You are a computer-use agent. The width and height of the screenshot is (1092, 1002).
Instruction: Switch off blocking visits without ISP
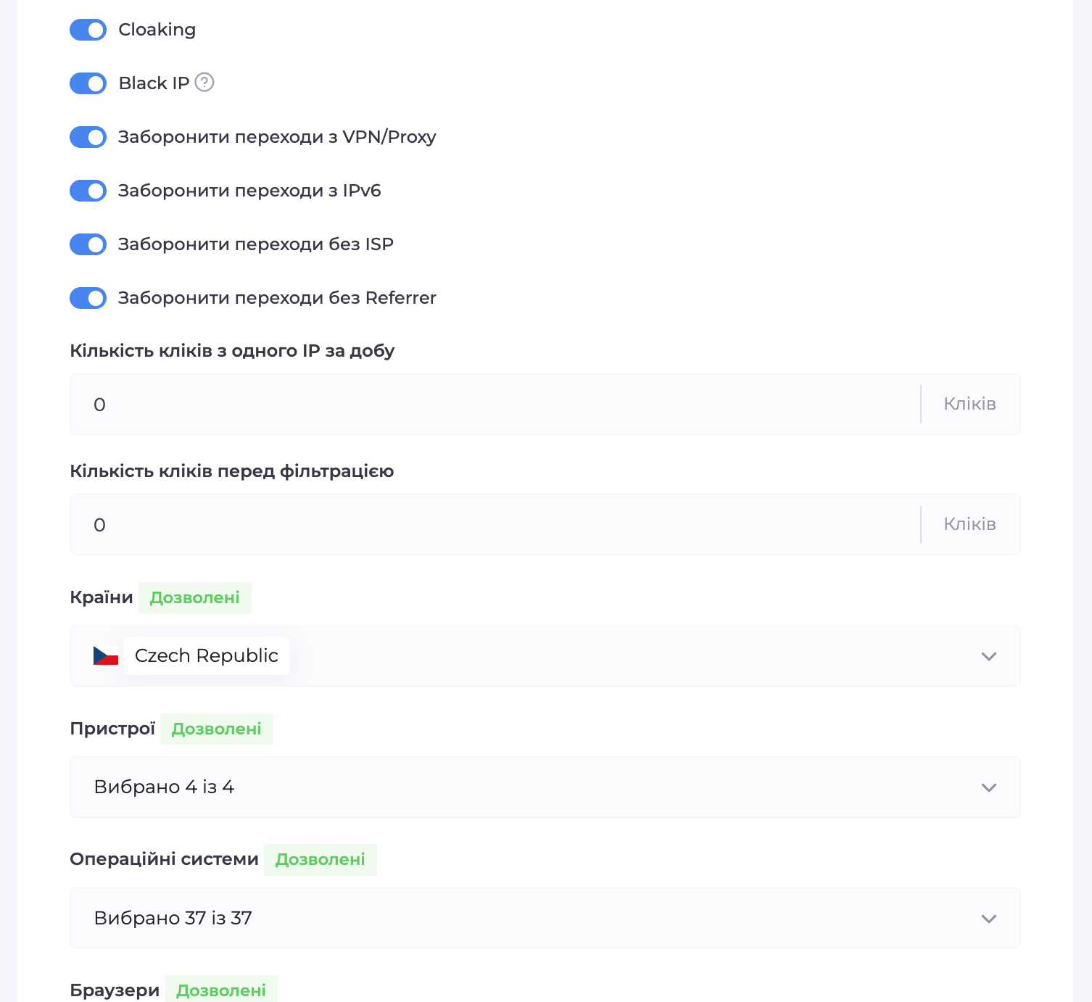point(88,244)
